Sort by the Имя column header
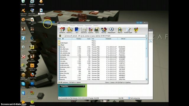Viewport: 189px width, 106px height. 65,39
